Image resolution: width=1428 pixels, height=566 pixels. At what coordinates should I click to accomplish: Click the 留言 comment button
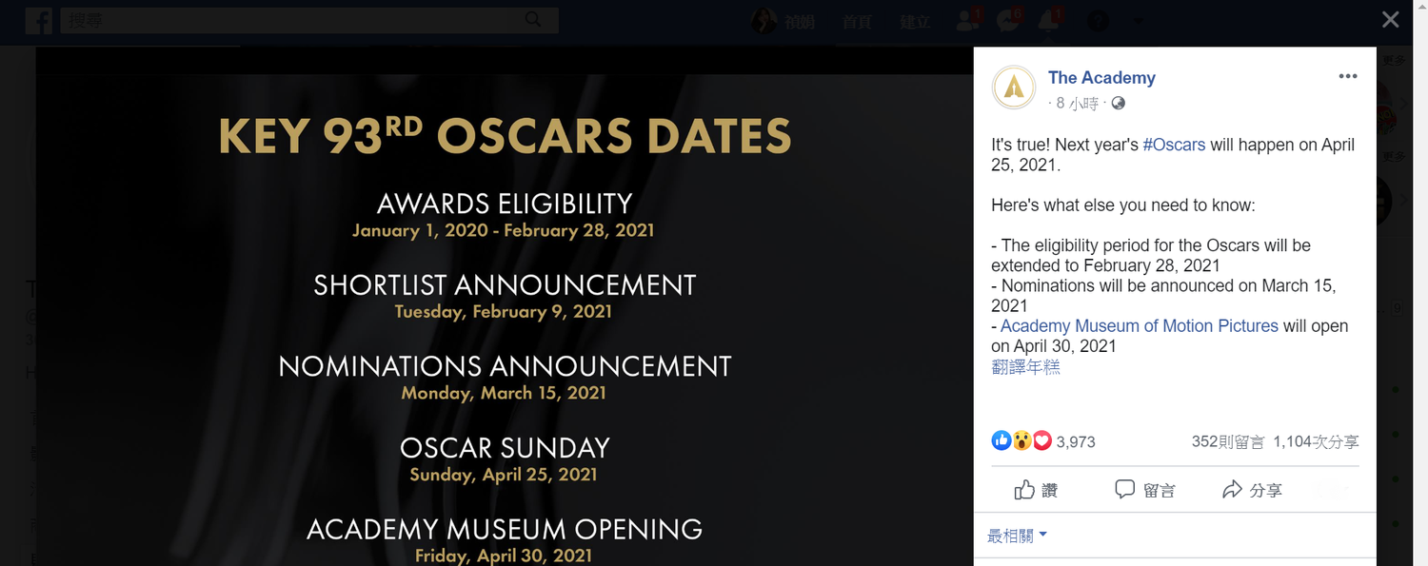(x=1144, y=490)
